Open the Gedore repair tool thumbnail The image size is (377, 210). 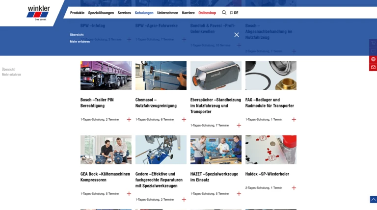161,150
